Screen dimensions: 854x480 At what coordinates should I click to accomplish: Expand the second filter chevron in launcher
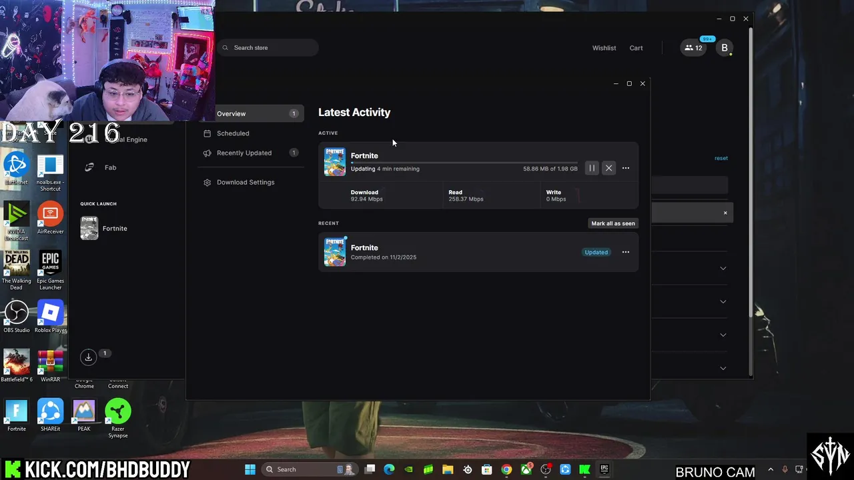click(723, 301)
